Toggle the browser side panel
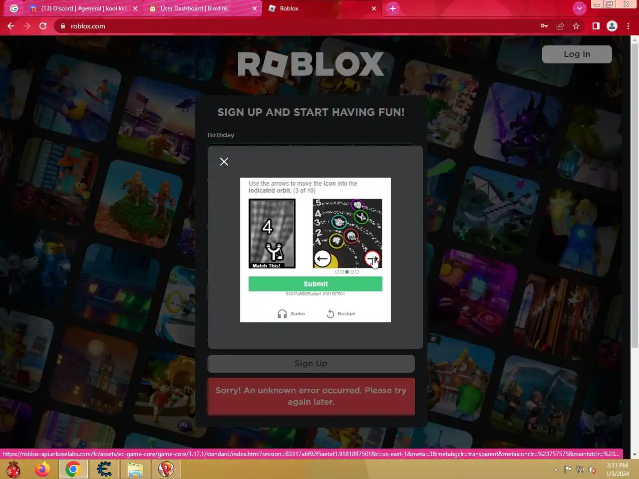This screenshot has width=639, height=479. pyautogui.click(x=596, y=26)
